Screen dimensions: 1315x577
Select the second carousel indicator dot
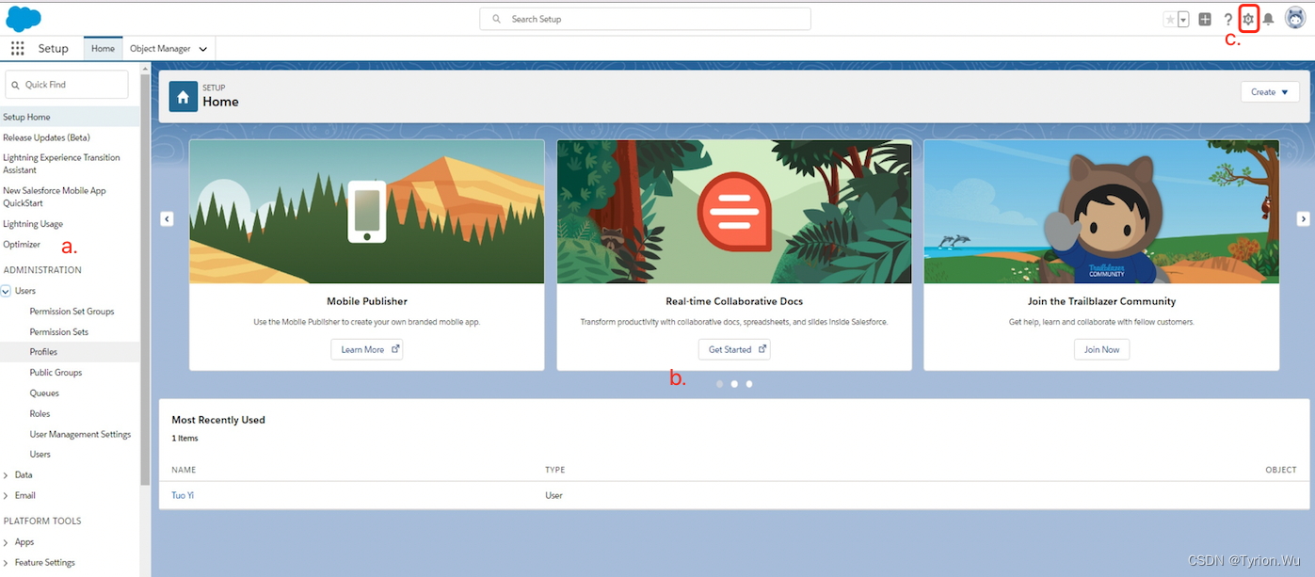734,384
